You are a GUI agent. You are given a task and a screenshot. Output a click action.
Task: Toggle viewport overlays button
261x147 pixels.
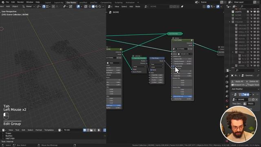(78, 7)
